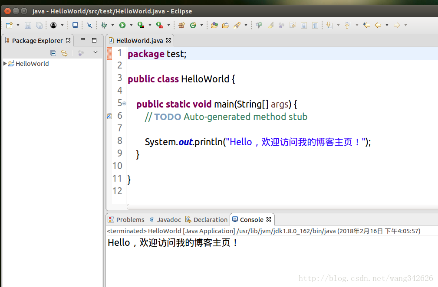Navigate Forward with the right arrow icon
The height and width of the screenshot is (287, 438).
point(397,26)
